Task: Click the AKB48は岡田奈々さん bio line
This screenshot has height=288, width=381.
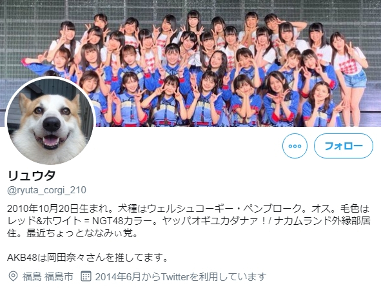Action: click(x=87, y=258)
